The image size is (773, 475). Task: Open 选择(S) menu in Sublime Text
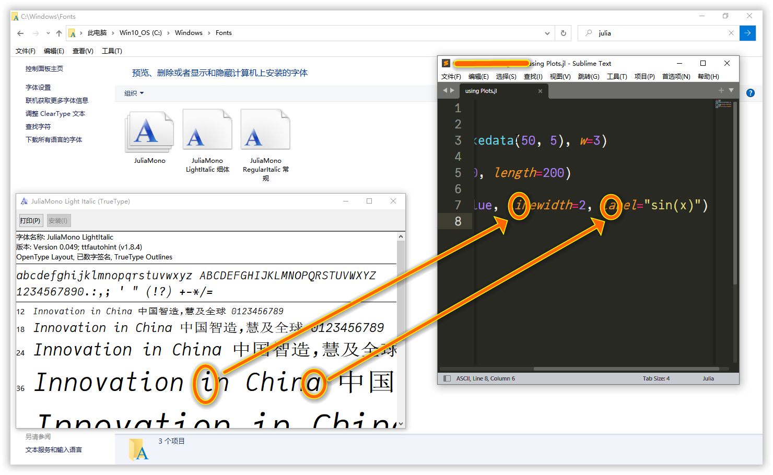(506, 77)
